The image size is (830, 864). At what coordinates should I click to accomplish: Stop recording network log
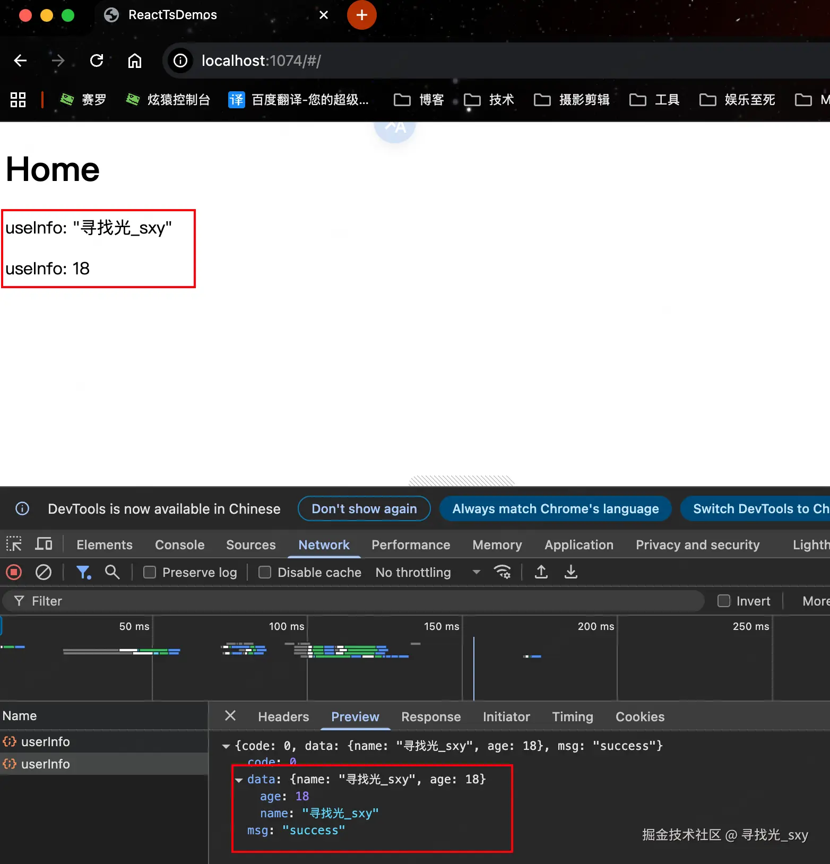tap(14, 572)
